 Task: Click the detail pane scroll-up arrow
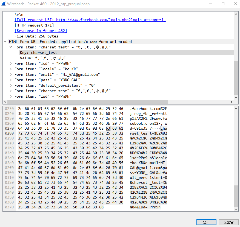pos(236,14)
